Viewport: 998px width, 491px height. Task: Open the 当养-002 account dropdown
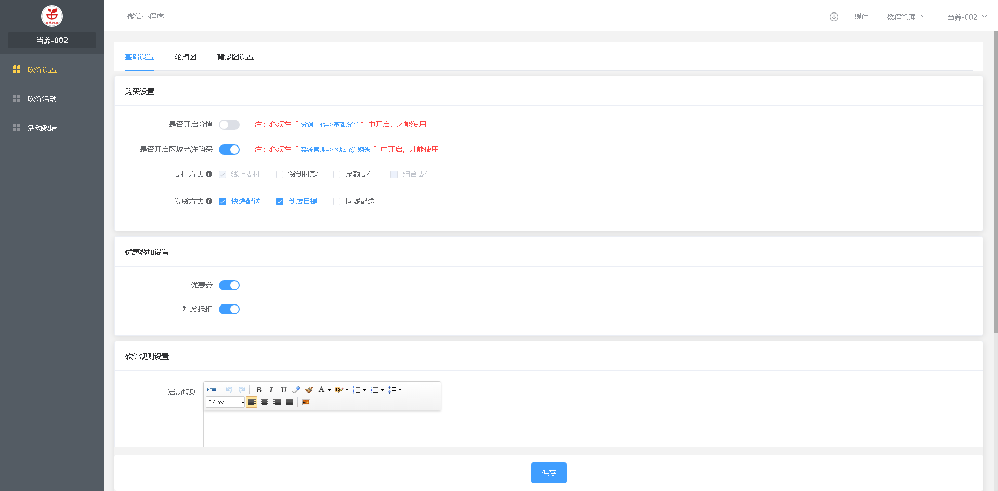(966, 17)
